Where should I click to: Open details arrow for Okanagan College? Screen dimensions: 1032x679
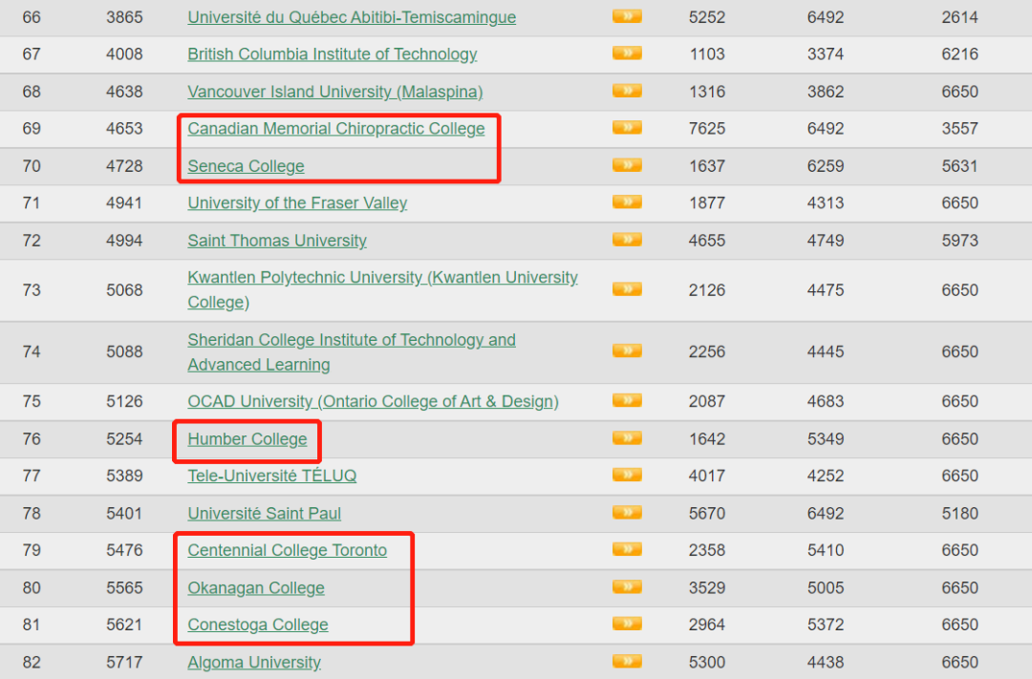(627, 586)
